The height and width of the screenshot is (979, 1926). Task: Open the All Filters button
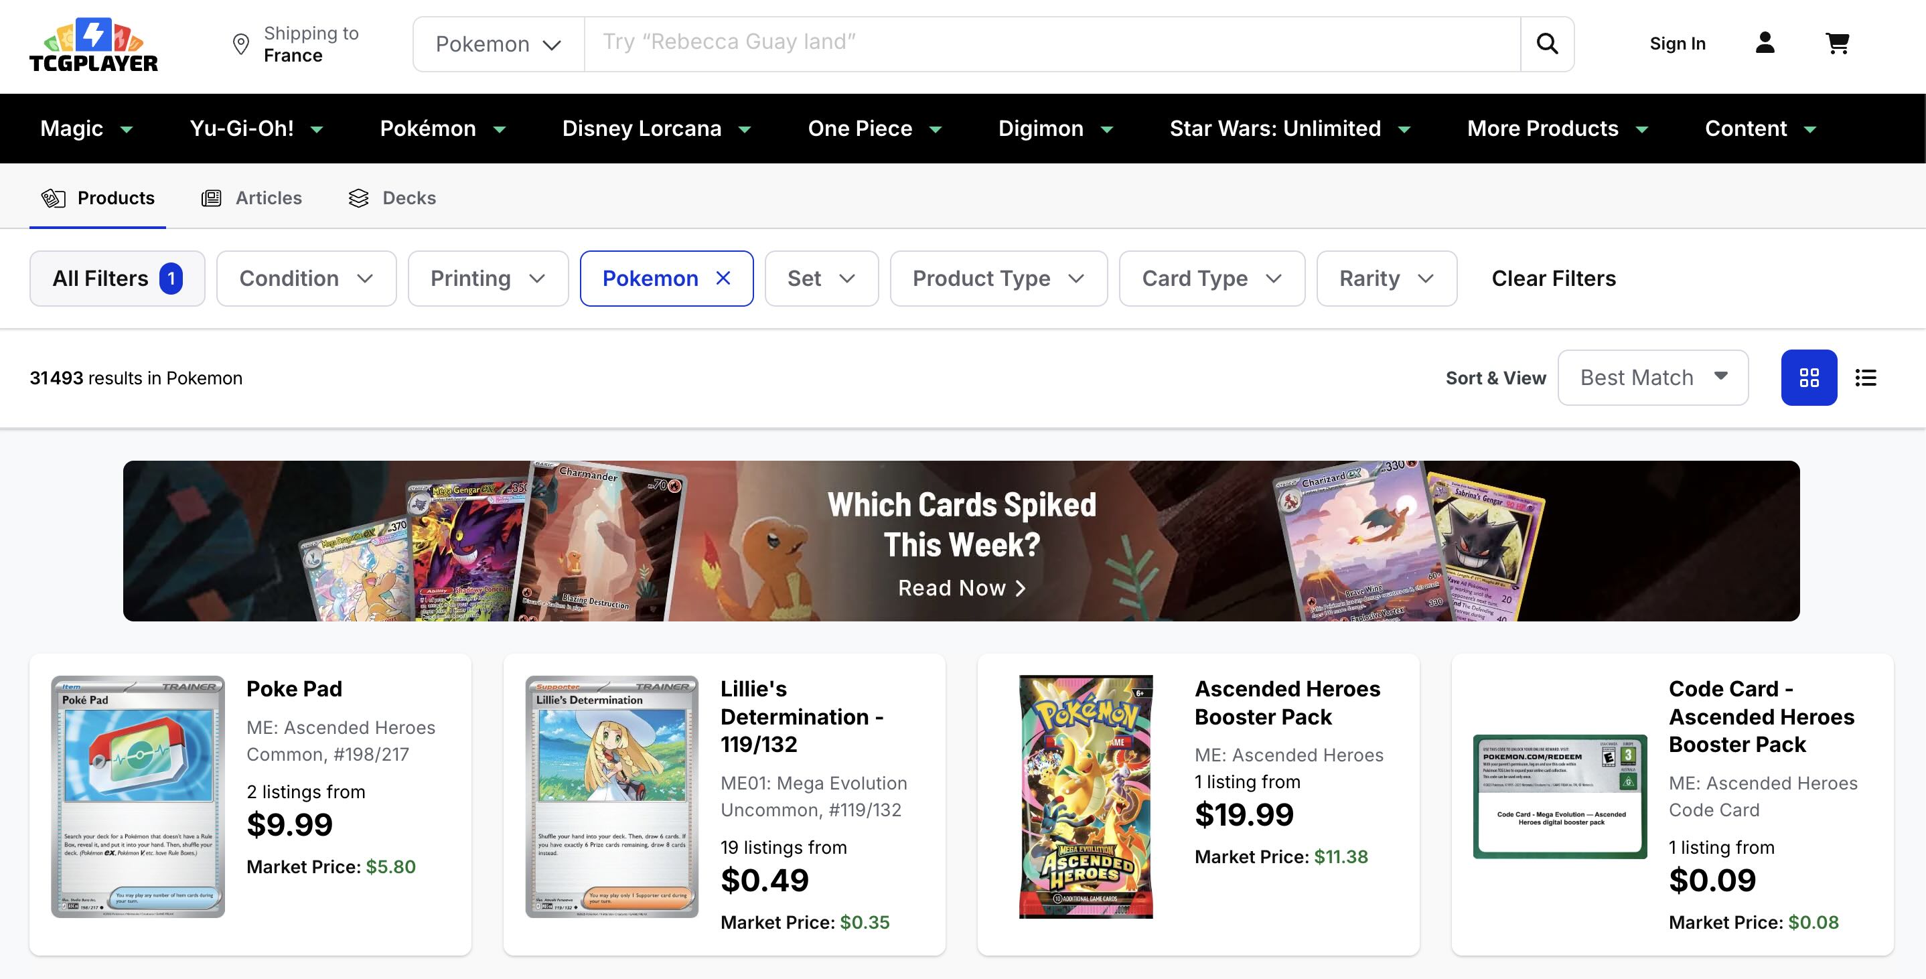[117, 278]
